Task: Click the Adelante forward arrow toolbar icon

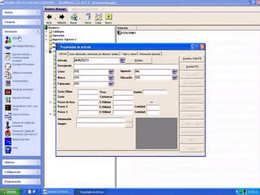Action: pos(62,17)
